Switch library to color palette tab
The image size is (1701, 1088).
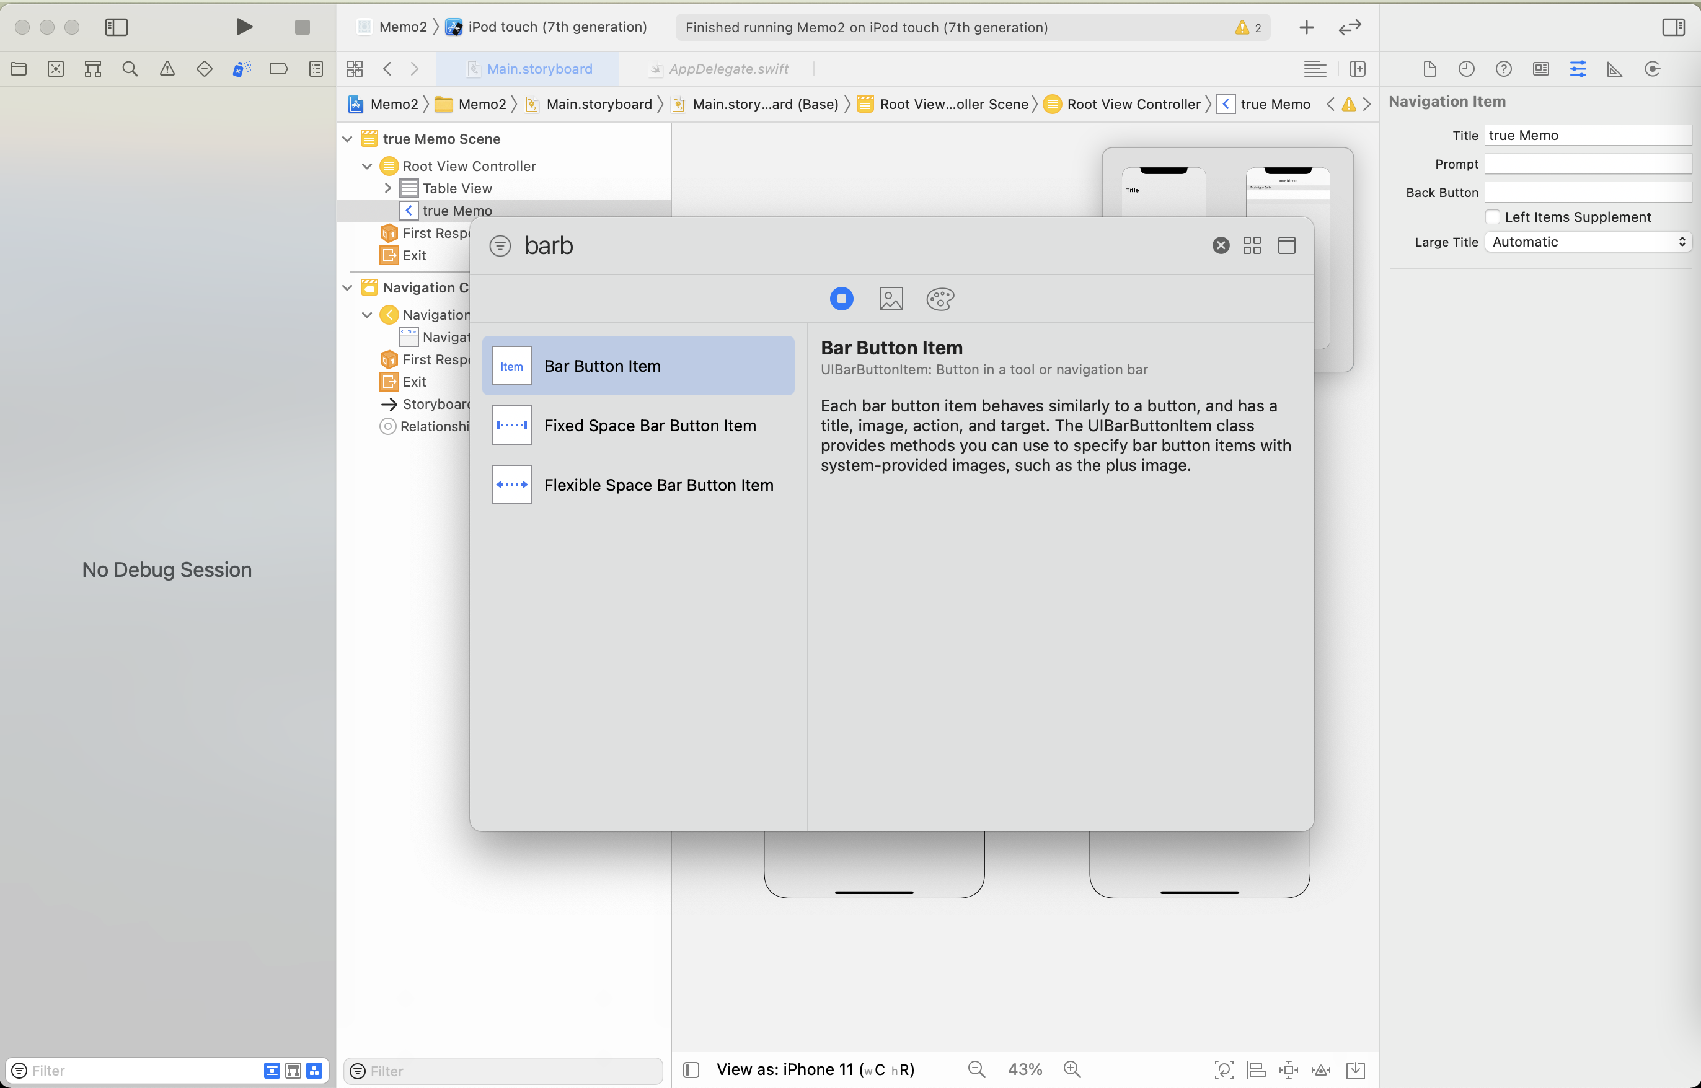pos(940,299)
